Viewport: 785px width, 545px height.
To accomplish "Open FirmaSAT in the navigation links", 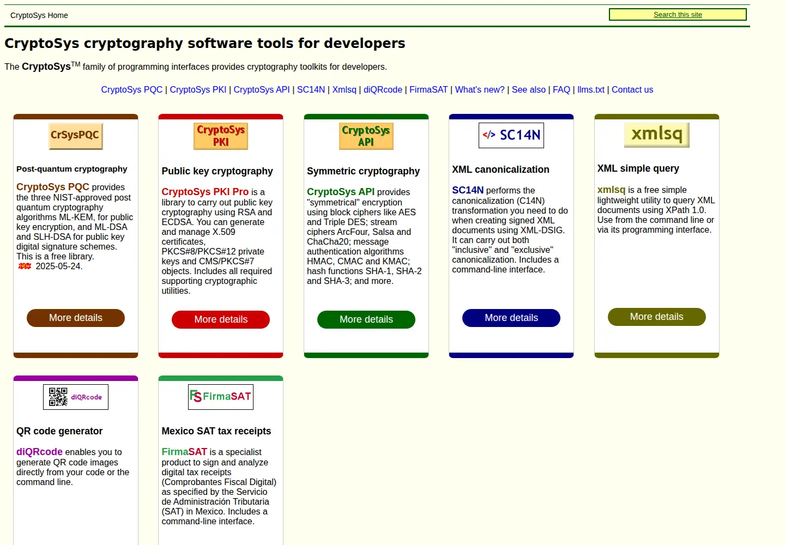I will tap(428, 90).
